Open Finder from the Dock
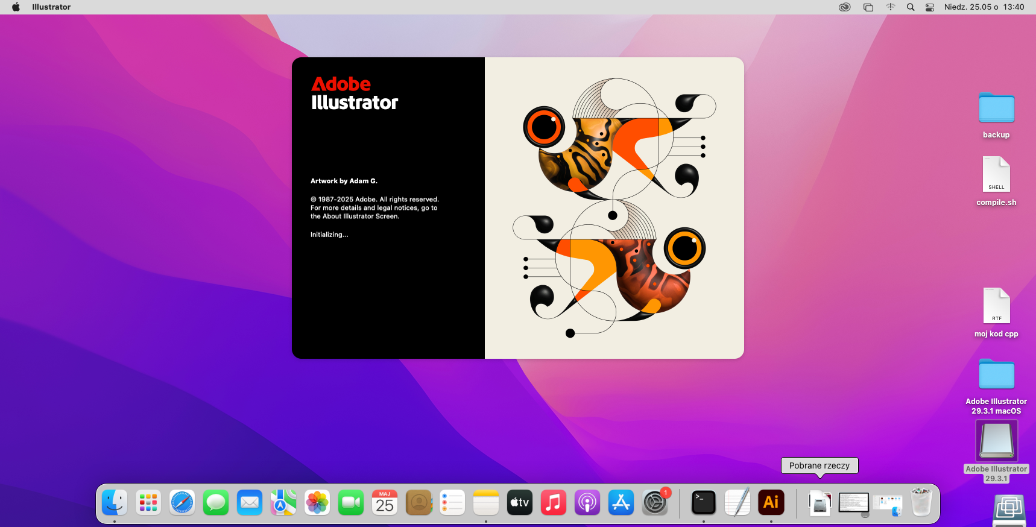This screenshot has width=1036, height=527. click(x=115, y=502)
